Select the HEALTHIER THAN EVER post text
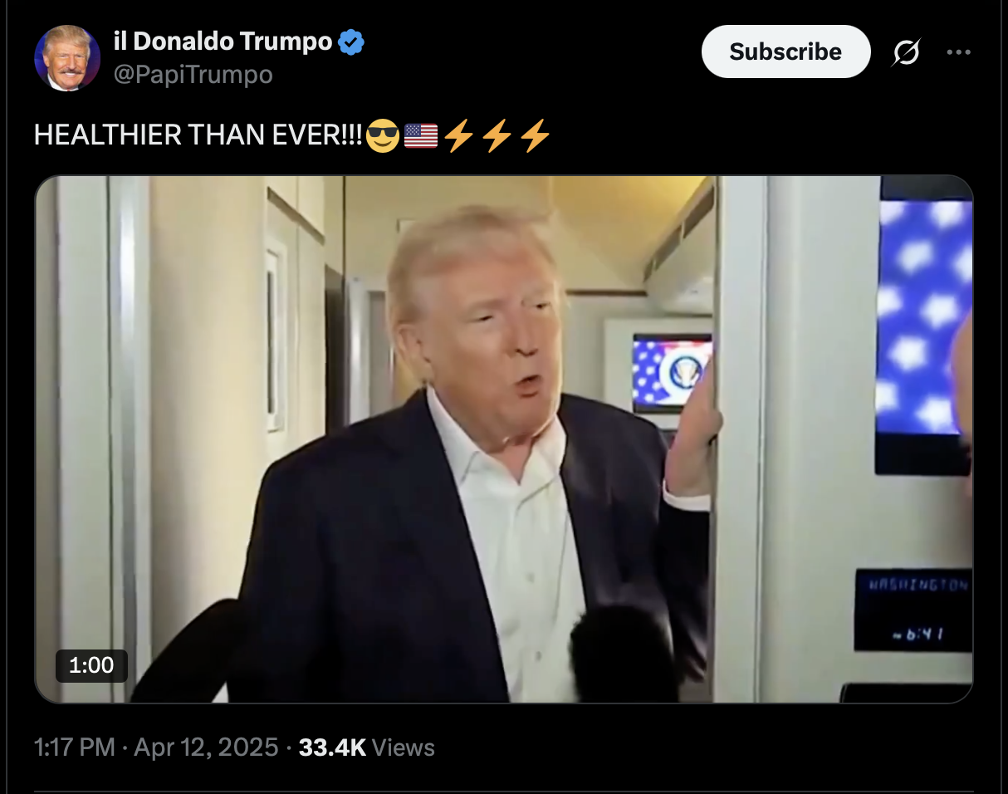This screenshot has height=794, width=1008. coord(198,136)
